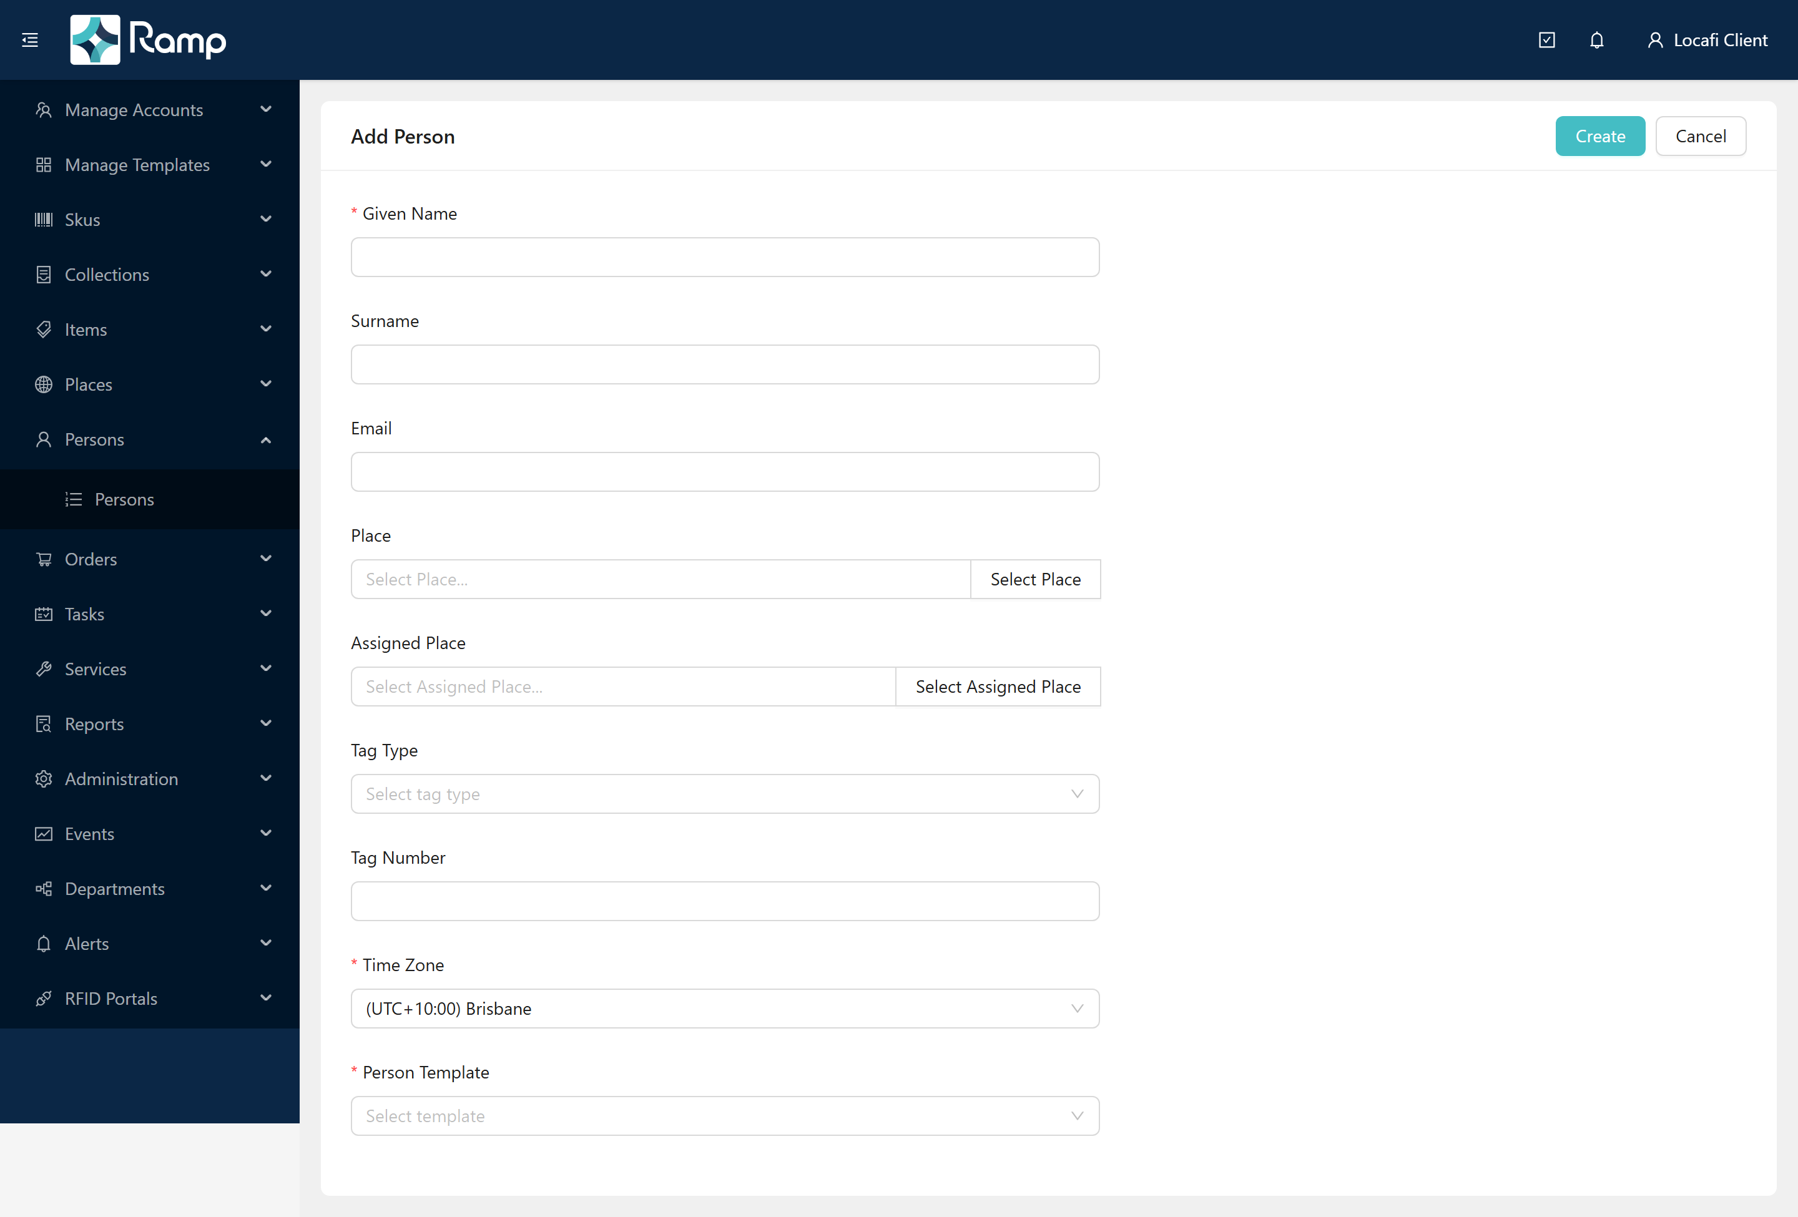
Task: Open the Places menu
Action: coord(149,384)
